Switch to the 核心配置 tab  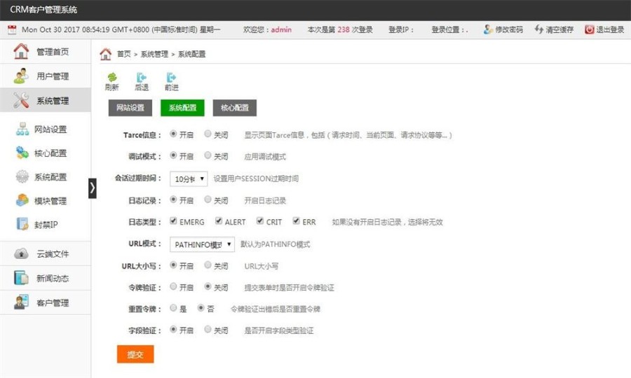tap(234, 108)
